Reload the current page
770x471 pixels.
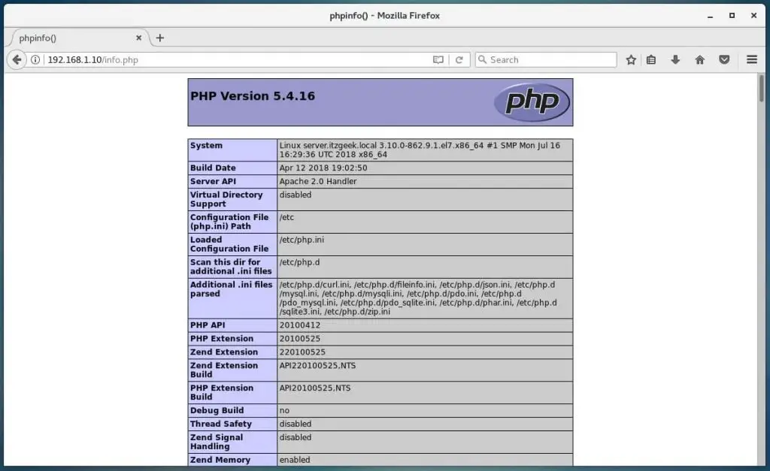coord(459,60)
